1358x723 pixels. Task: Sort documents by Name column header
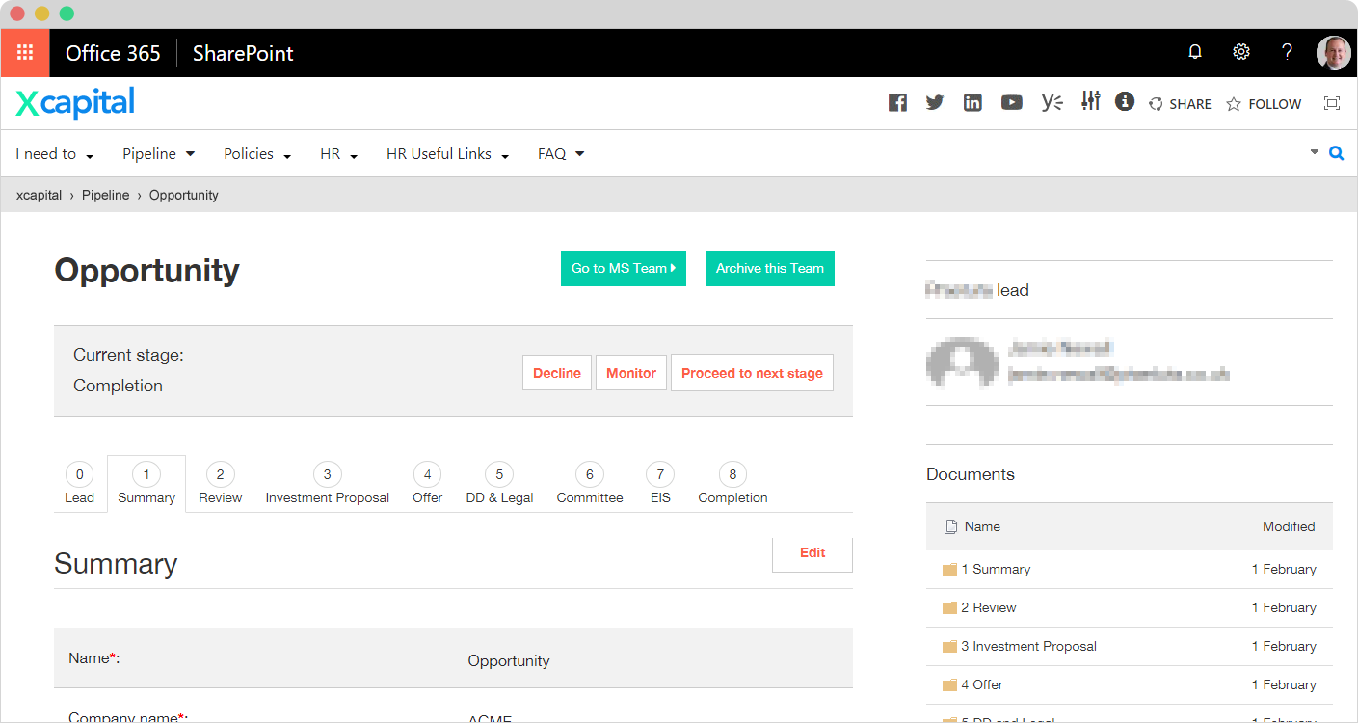tap(982, 526)
